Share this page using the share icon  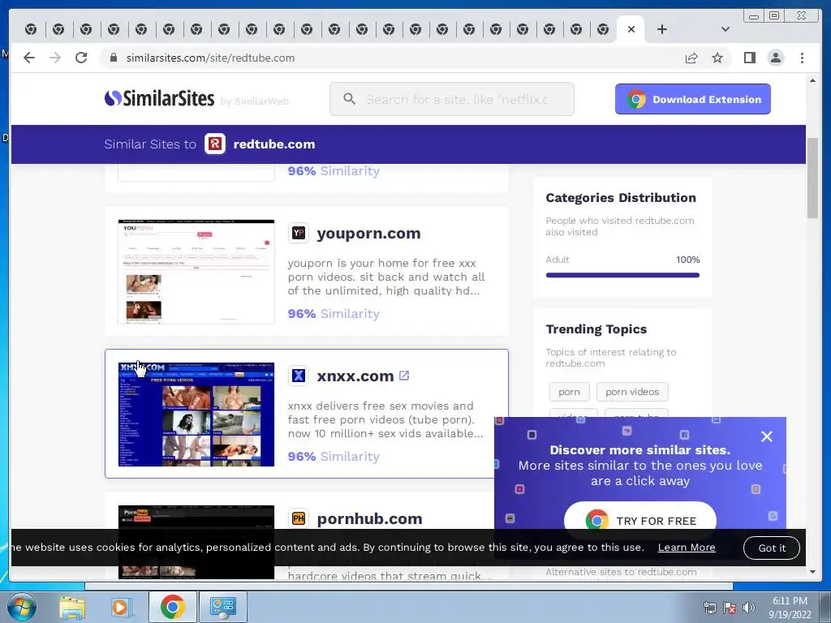coord(691,58)
